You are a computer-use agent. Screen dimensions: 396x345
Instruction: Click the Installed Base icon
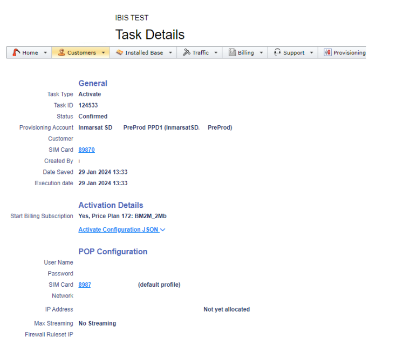point(119,52)
